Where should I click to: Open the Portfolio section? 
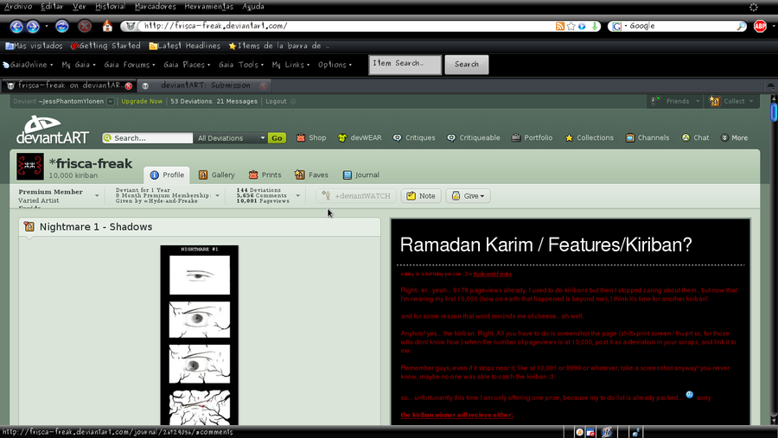click(532, 137)
